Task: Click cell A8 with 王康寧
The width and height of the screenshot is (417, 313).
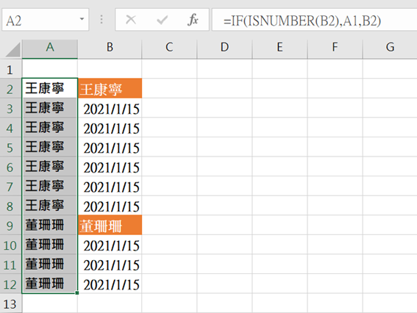Action: coord(50,206)
